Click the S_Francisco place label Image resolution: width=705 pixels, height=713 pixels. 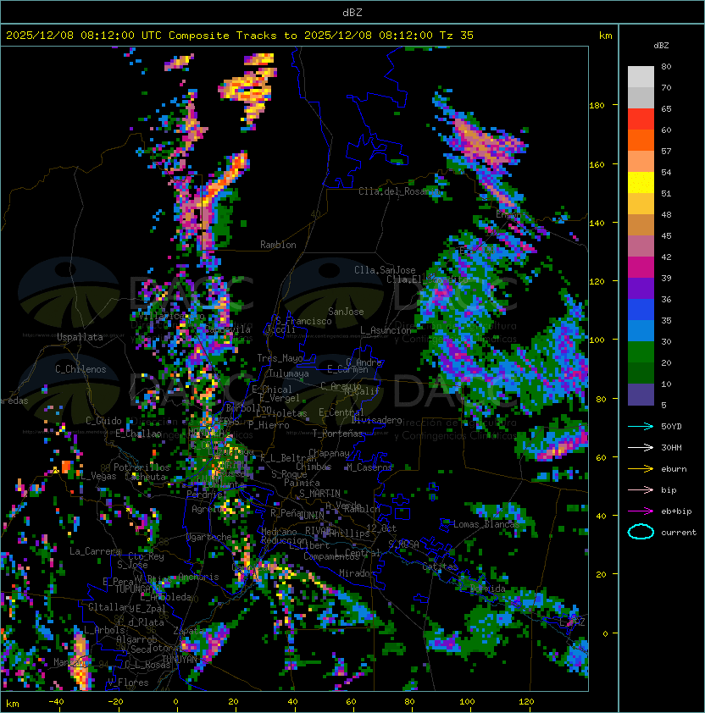[x=303, y=321]
